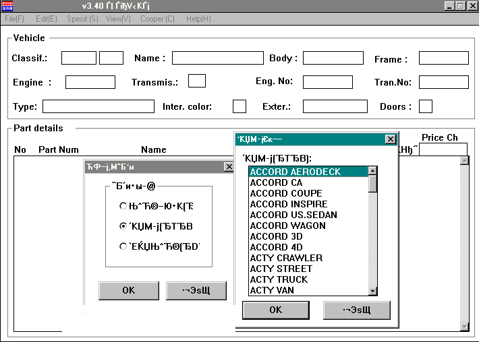
Task: Click the Tran.No input field
Action: pyautogui.click(x=443, y=82)
